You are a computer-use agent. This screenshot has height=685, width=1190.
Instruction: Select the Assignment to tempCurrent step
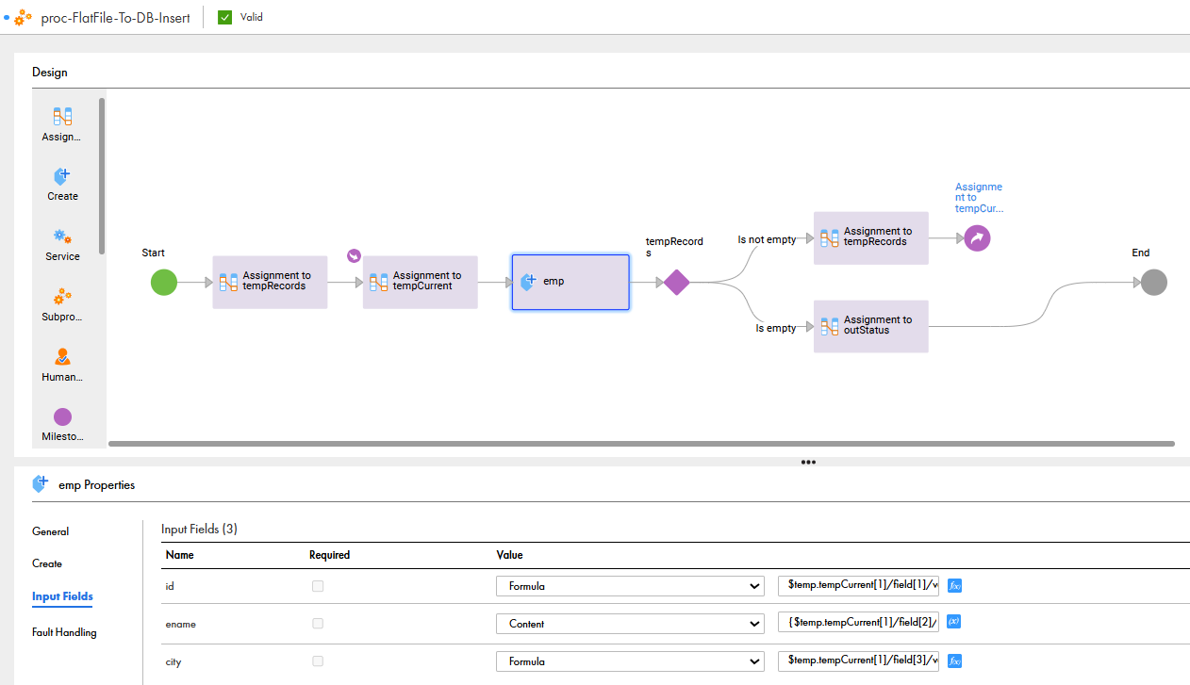coord(421,282)
